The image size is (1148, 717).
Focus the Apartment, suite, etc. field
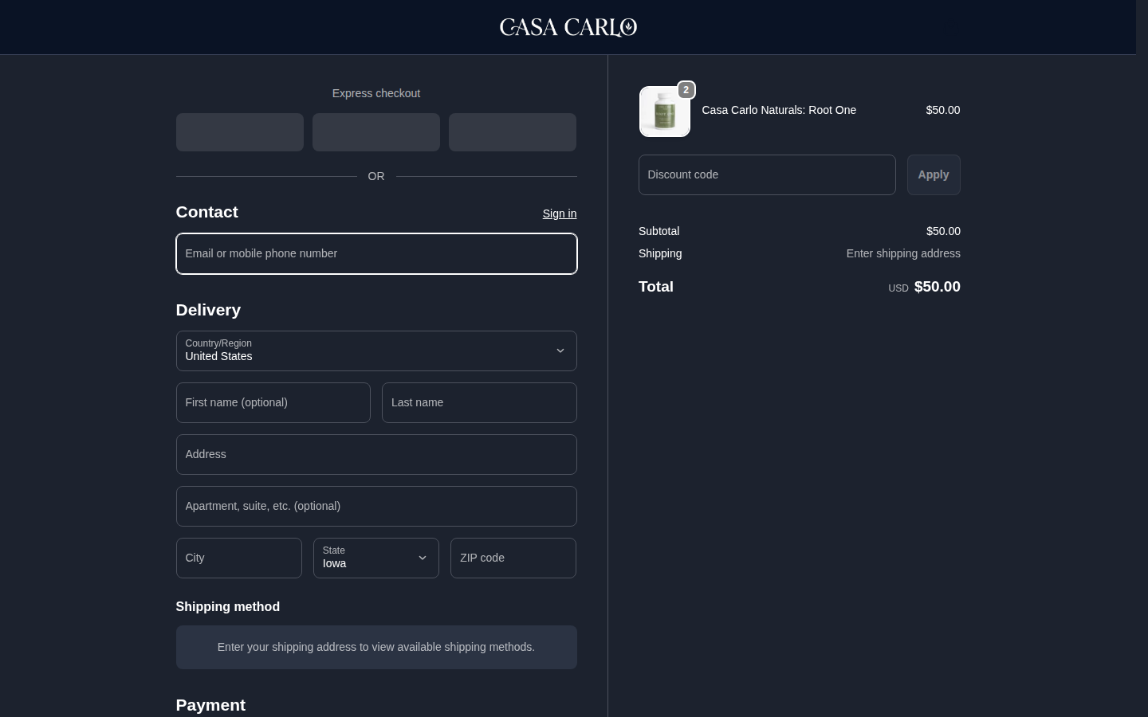coord(376,506)
